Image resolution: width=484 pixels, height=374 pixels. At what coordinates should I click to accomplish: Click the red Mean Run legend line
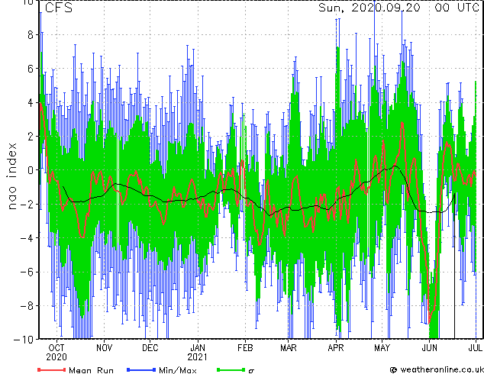(52, 369)
